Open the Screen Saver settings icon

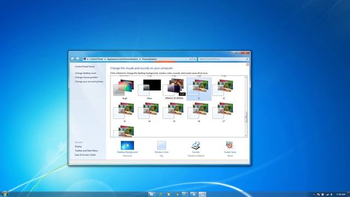(230, 146)
